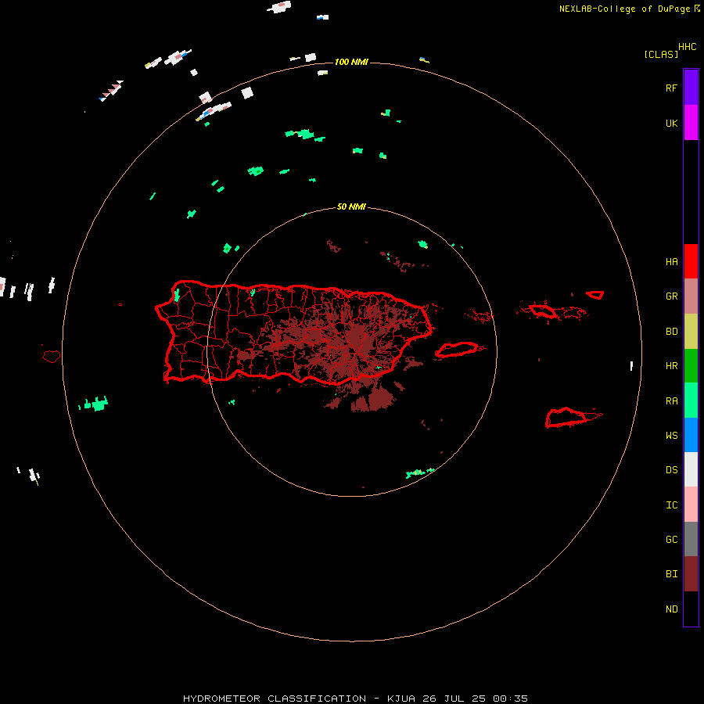
Task: Click the HHC product label
Action: [687, 47]
